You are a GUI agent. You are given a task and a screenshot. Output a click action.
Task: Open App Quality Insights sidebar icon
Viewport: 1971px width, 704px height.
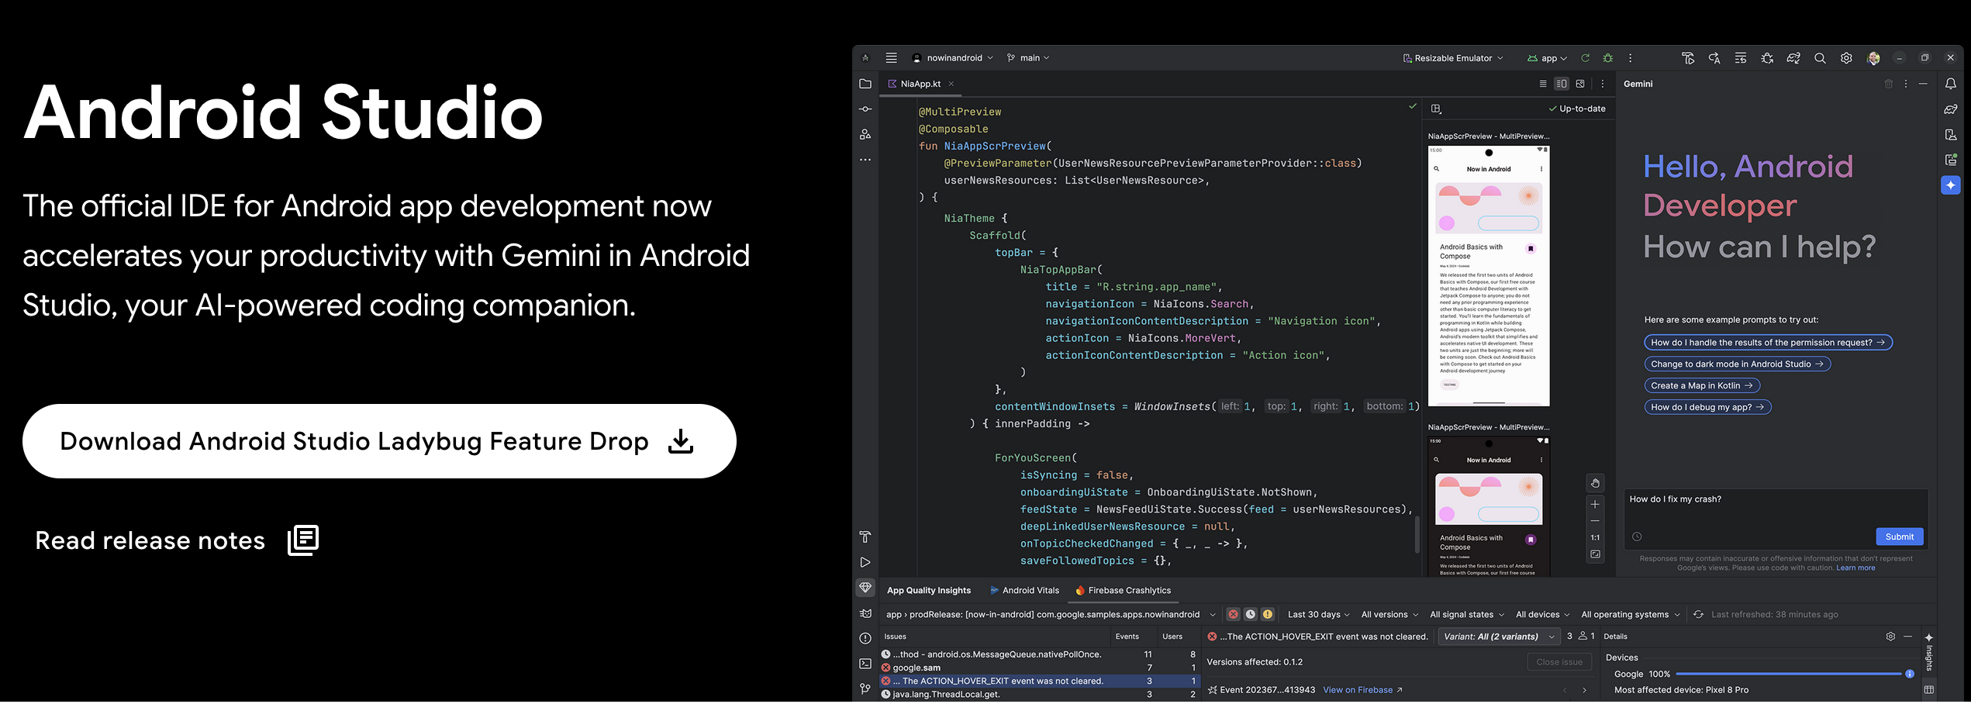(865, 588)
